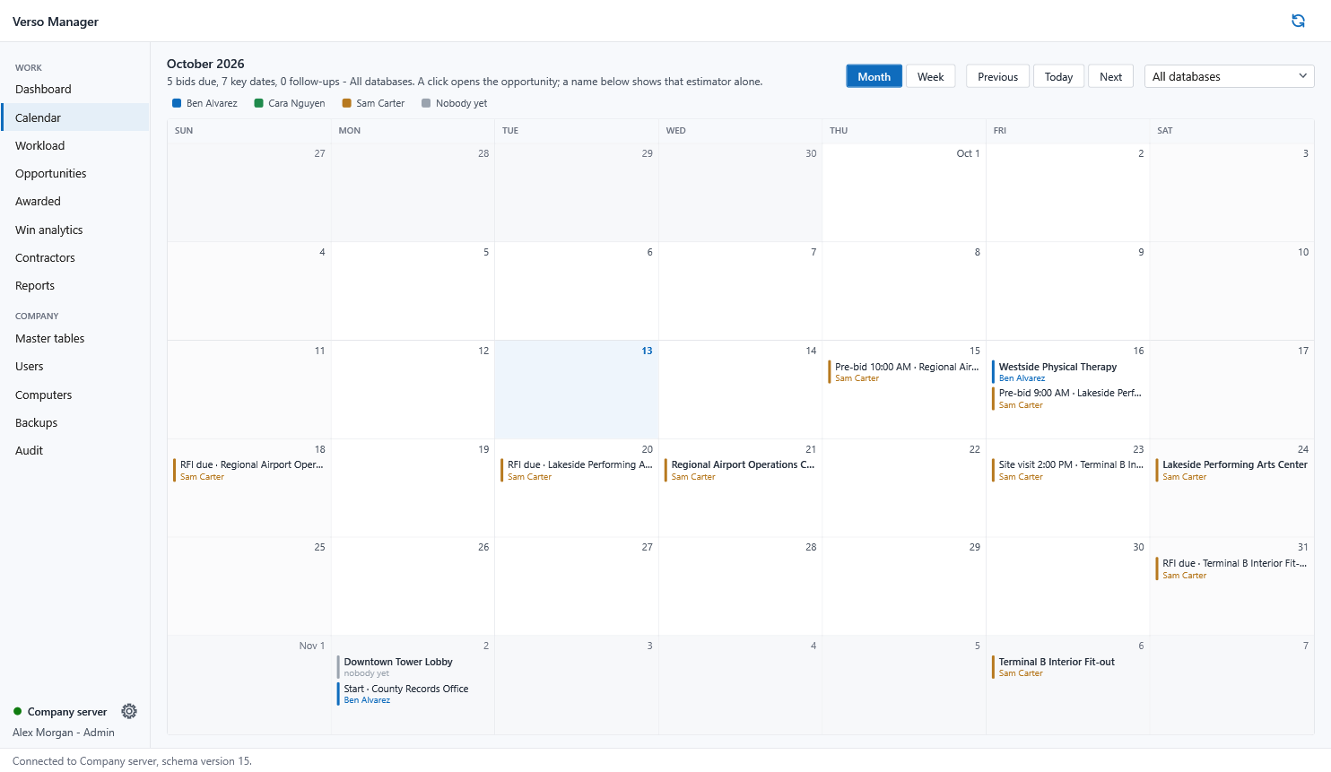Click the green Company server status dot
This screenshot has height=772, width=1331.
click(17, 712)
